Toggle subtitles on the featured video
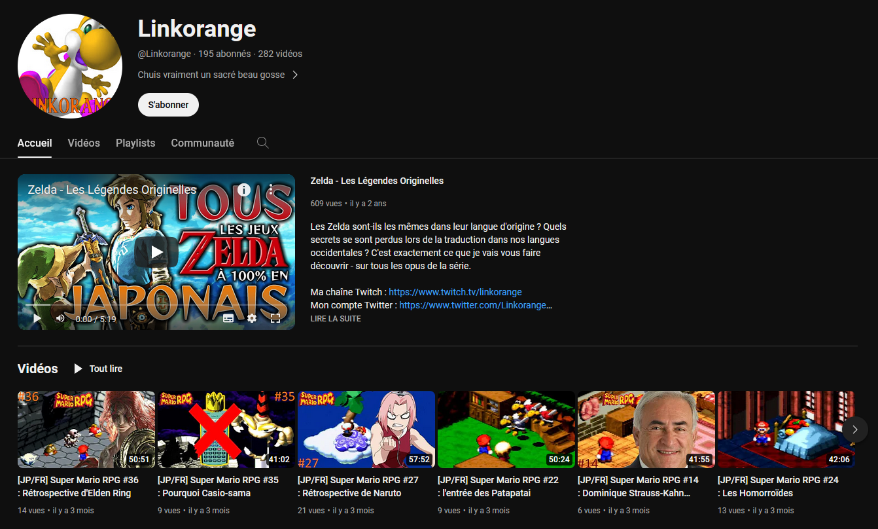The width and height of the screenshot is (878, 529). (x=228, y=318)
